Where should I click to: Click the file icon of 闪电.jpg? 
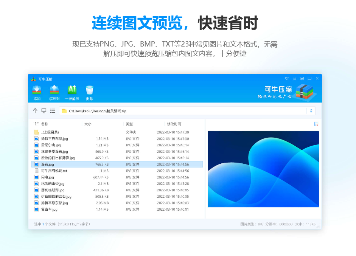[37, 177]
